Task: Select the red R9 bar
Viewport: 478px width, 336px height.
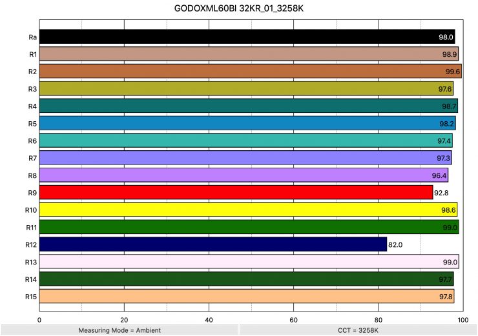Action: 236,192
